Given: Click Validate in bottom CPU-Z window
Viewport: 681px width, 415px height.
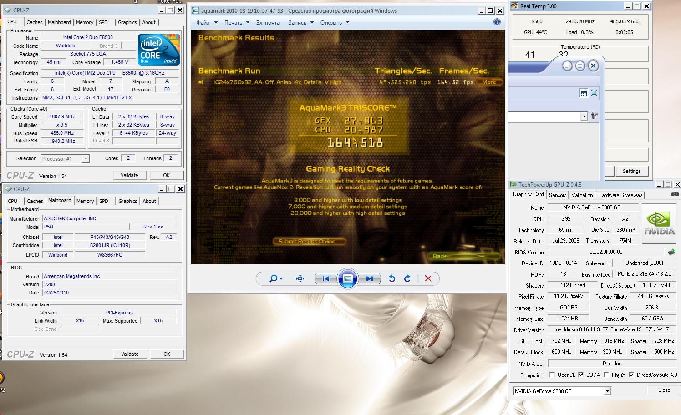Looking at the screenshot, I should click(130, 354).
